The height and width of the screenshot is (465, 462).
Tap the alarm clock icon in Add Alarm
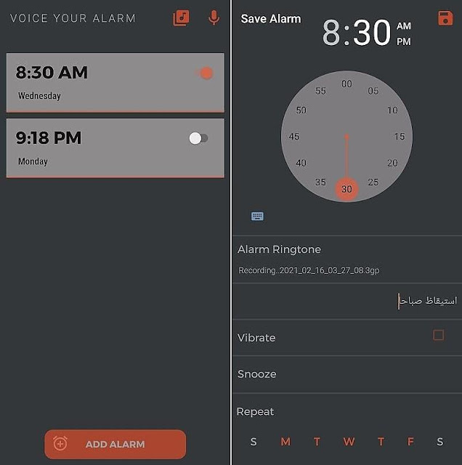60,444
